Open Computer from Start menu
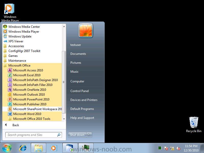The width and height of the screenshot is (204, 153). (x=77, y=81)
